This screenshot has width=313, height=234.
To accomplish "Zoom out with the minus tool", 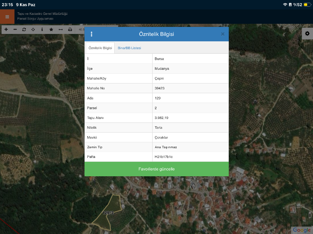I will click(15, 30).
